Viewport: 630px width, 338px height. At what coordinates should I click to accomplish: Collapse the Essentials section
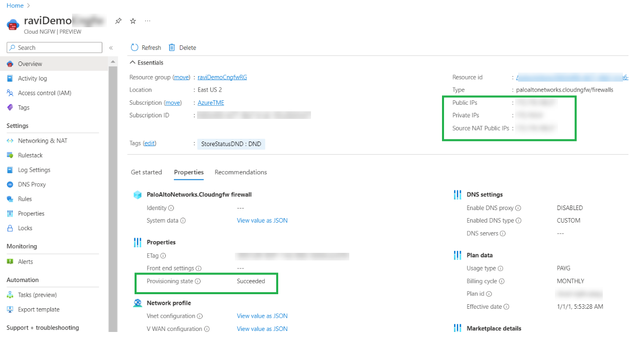click(x=133, y=62)
